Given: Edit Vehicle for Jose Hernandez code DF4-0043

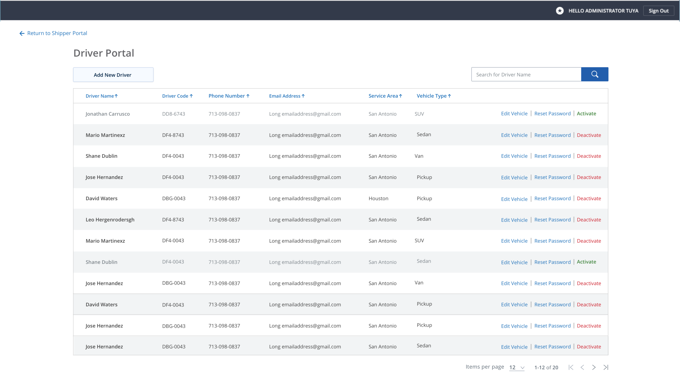Looking at the screenshot, I should point(514,177).
